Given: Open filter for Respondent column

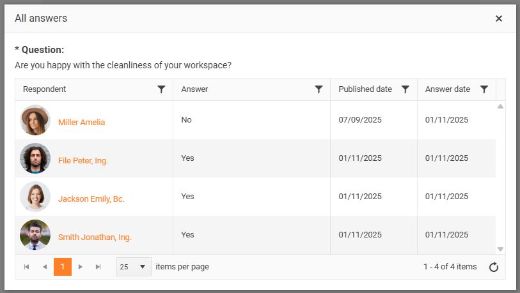Looking at the screenshot, I should [x=161, y=89].
